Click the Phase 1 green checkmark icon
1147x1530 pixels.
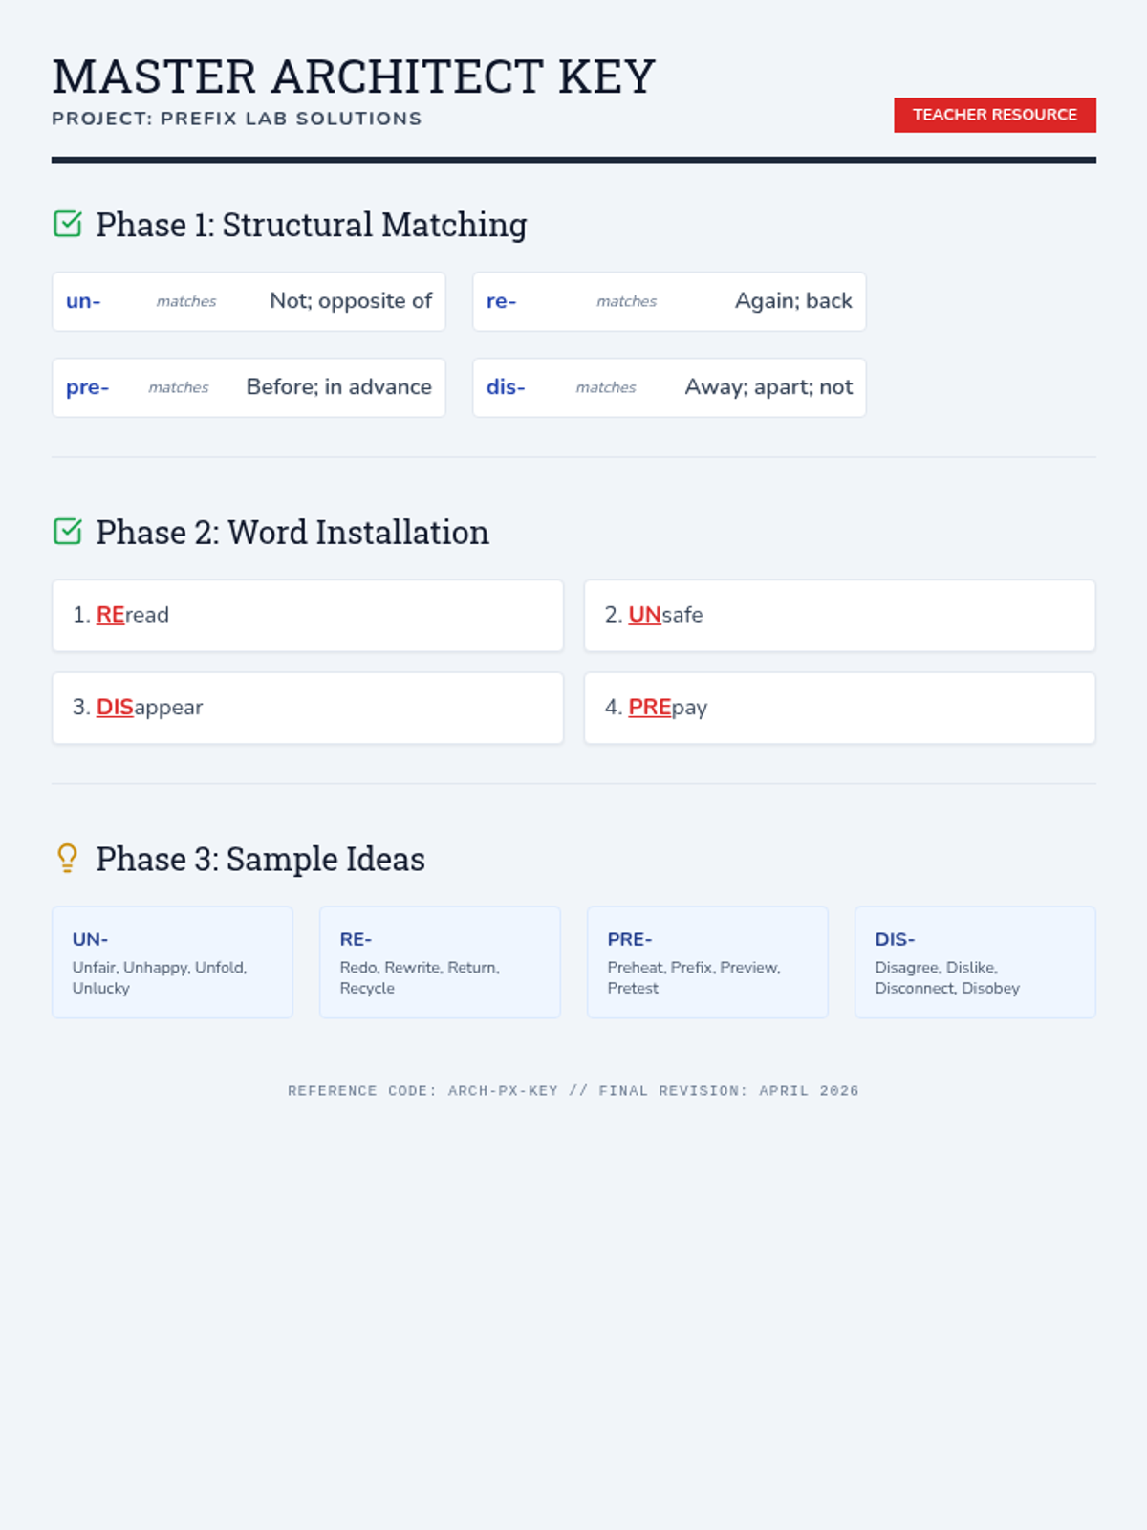(x=68, y=225)
